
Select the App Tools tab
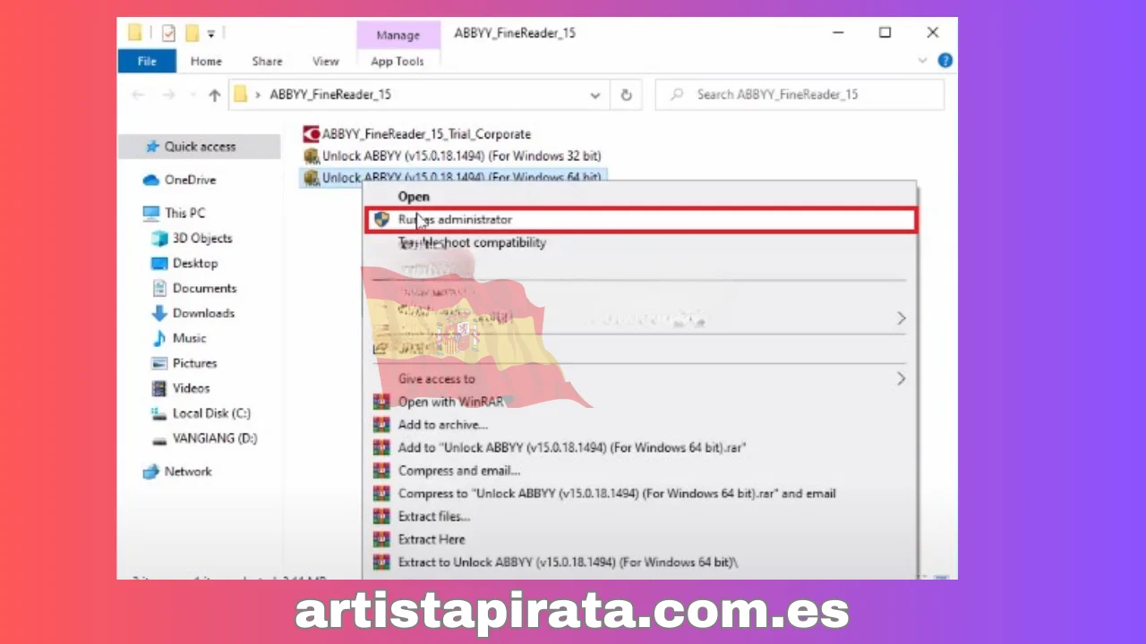398,61
